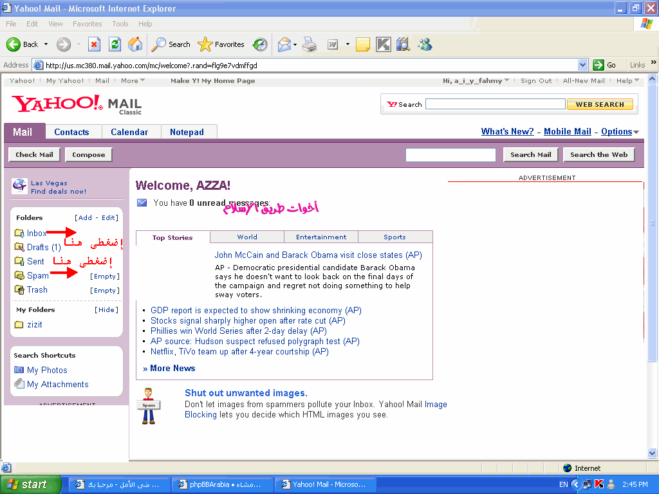Open the Edit button dropdown arrow
The height and width of the screenshot is (494, 659).
pyautogui.click(x=348, y=44)
